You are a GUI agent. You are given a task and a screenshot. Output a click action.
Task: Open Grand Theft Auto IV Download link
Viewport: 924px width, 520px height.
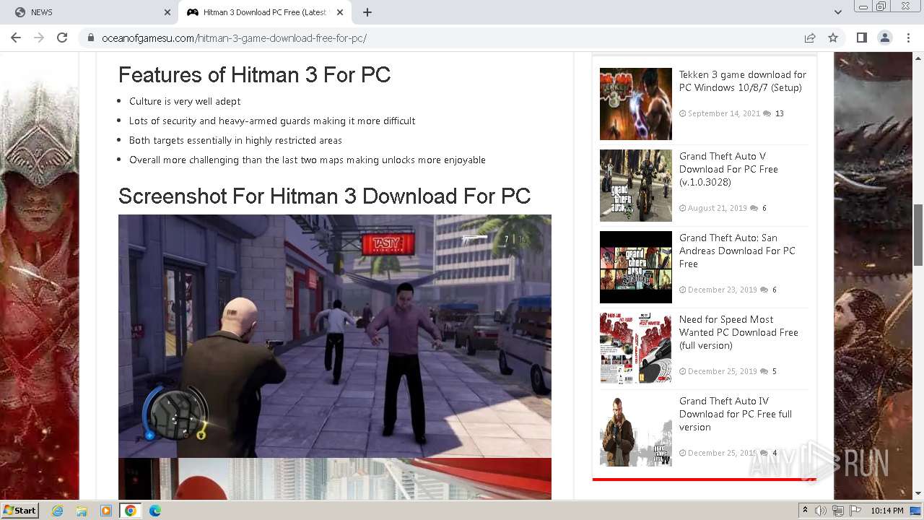coord(736,414)
